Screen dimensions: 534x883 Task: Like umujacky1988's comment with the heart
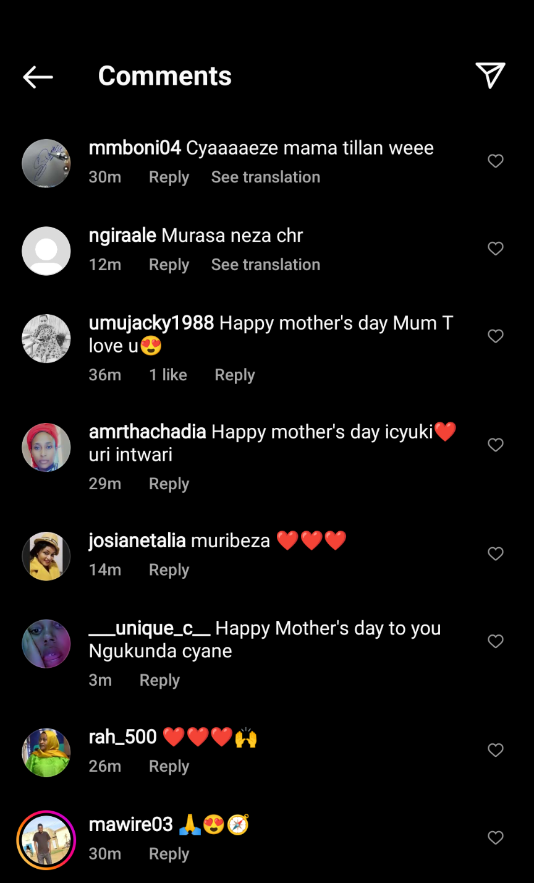coord(496,336)
